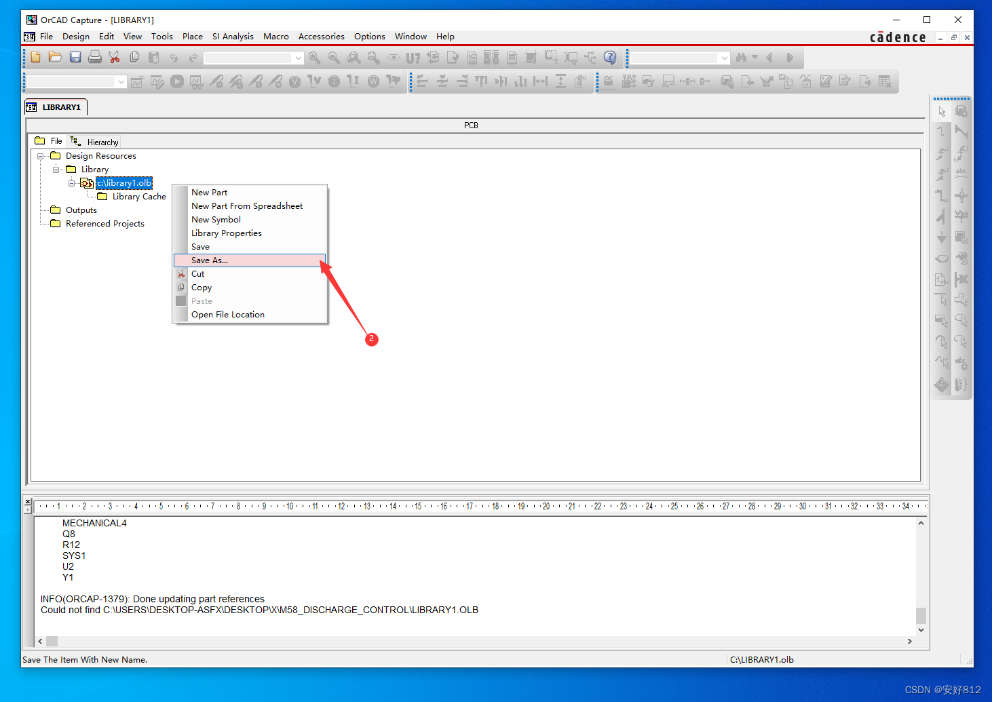This screenshot has width=992, height=702.
Task: Click the Save floppy disk icon
Action: (x=75, y=58)
